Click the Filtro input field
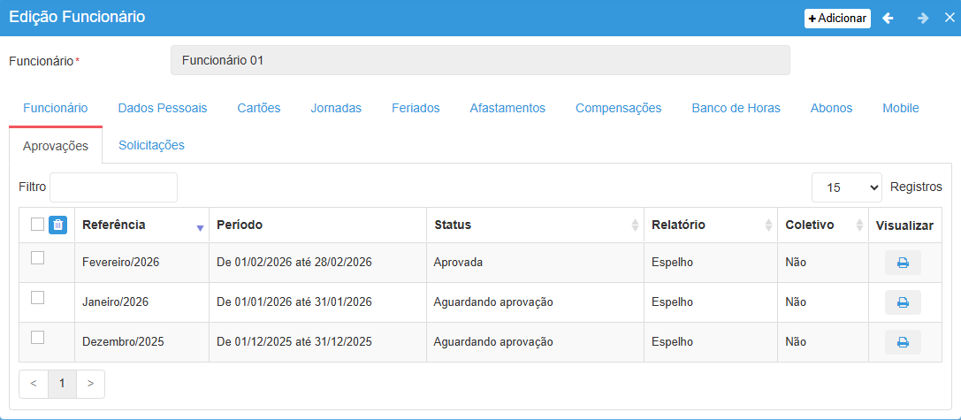The height and width of the screenshot is (420, 961). click(x=113, y=187)
